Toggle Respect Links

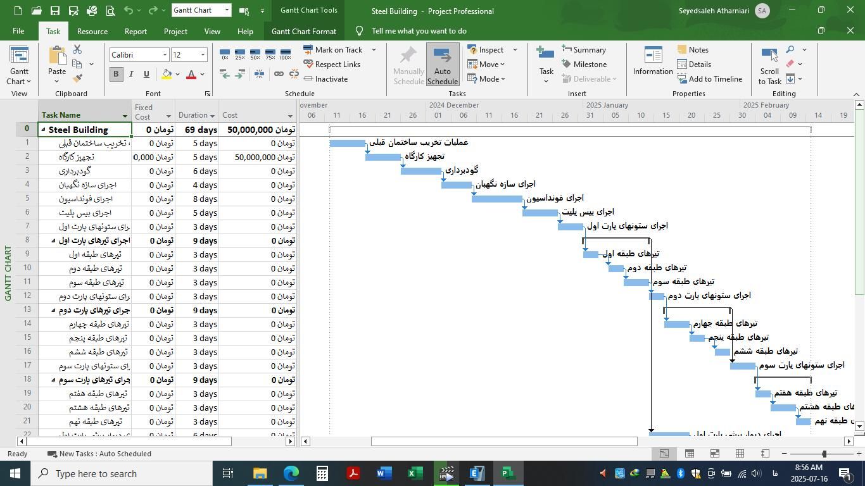[332, 65]
